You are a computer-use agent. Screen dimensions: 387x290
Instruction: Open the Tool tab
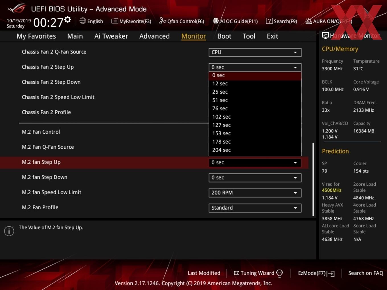[x=249, y=36]
